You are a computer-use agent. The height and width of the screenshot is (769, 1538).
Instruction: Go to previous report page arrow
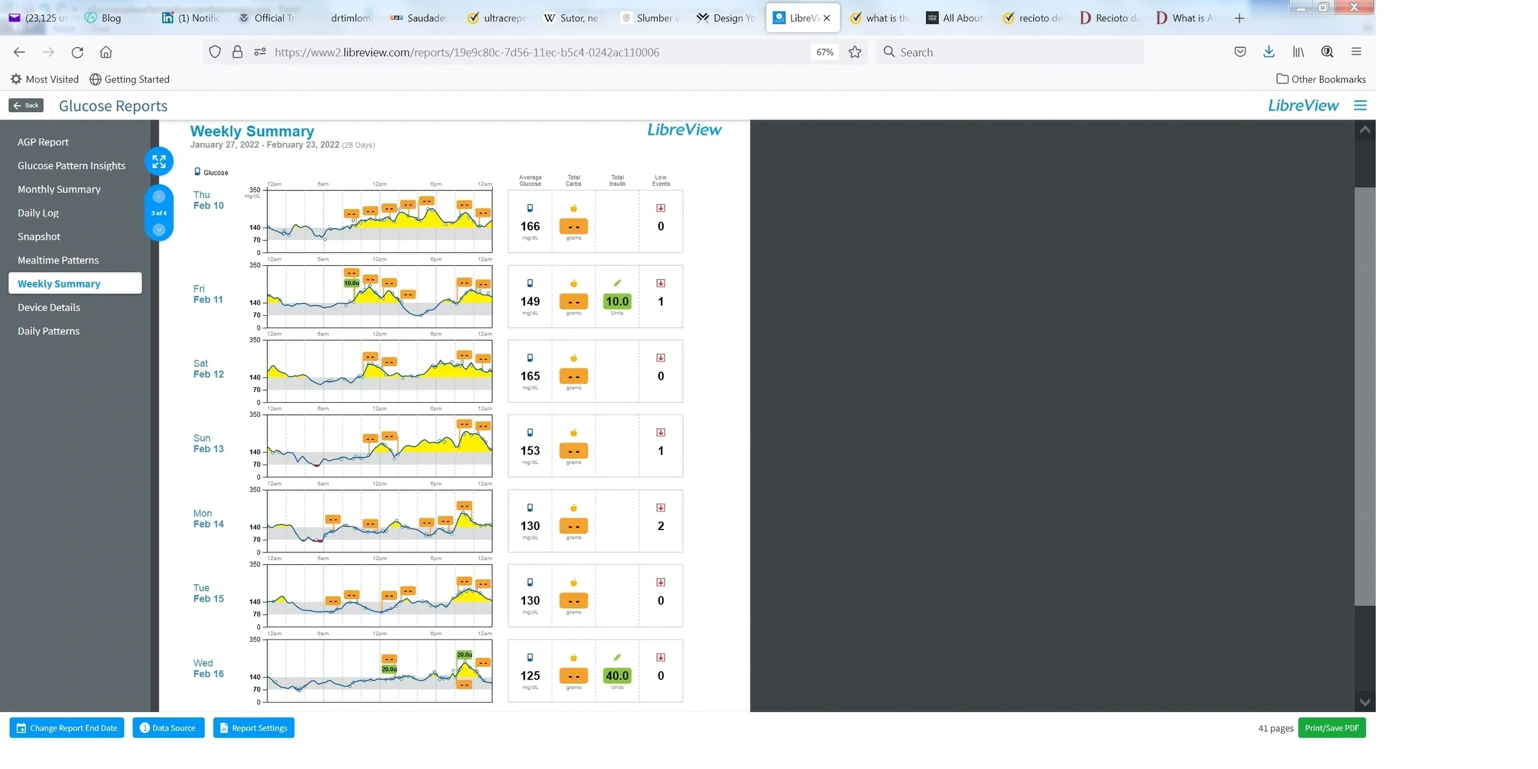pos(159,196)
